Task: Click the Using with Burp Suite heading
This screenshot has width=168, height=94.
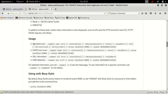Action: [41, 74]
